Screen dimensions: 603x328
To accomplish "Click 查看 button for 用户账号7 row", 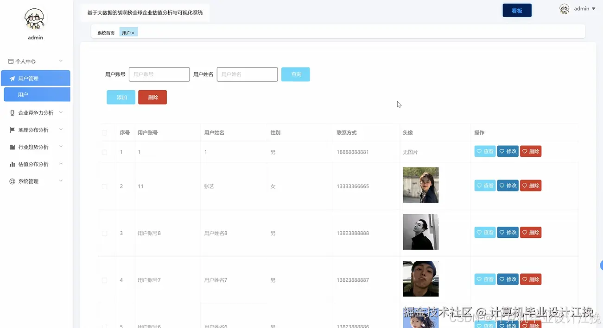I will click(485, 279).
